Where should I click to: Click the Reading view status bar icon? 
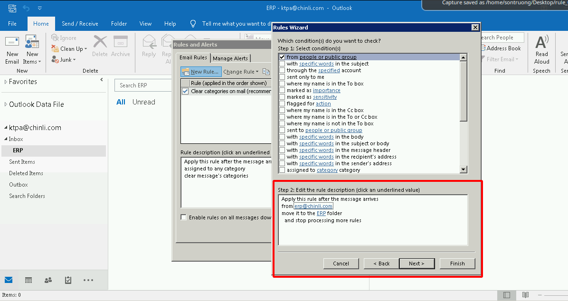click(526, 295)
